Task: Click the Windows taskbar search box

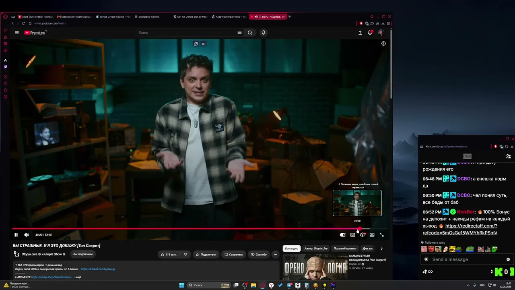Action: click(x=209, y=285)
